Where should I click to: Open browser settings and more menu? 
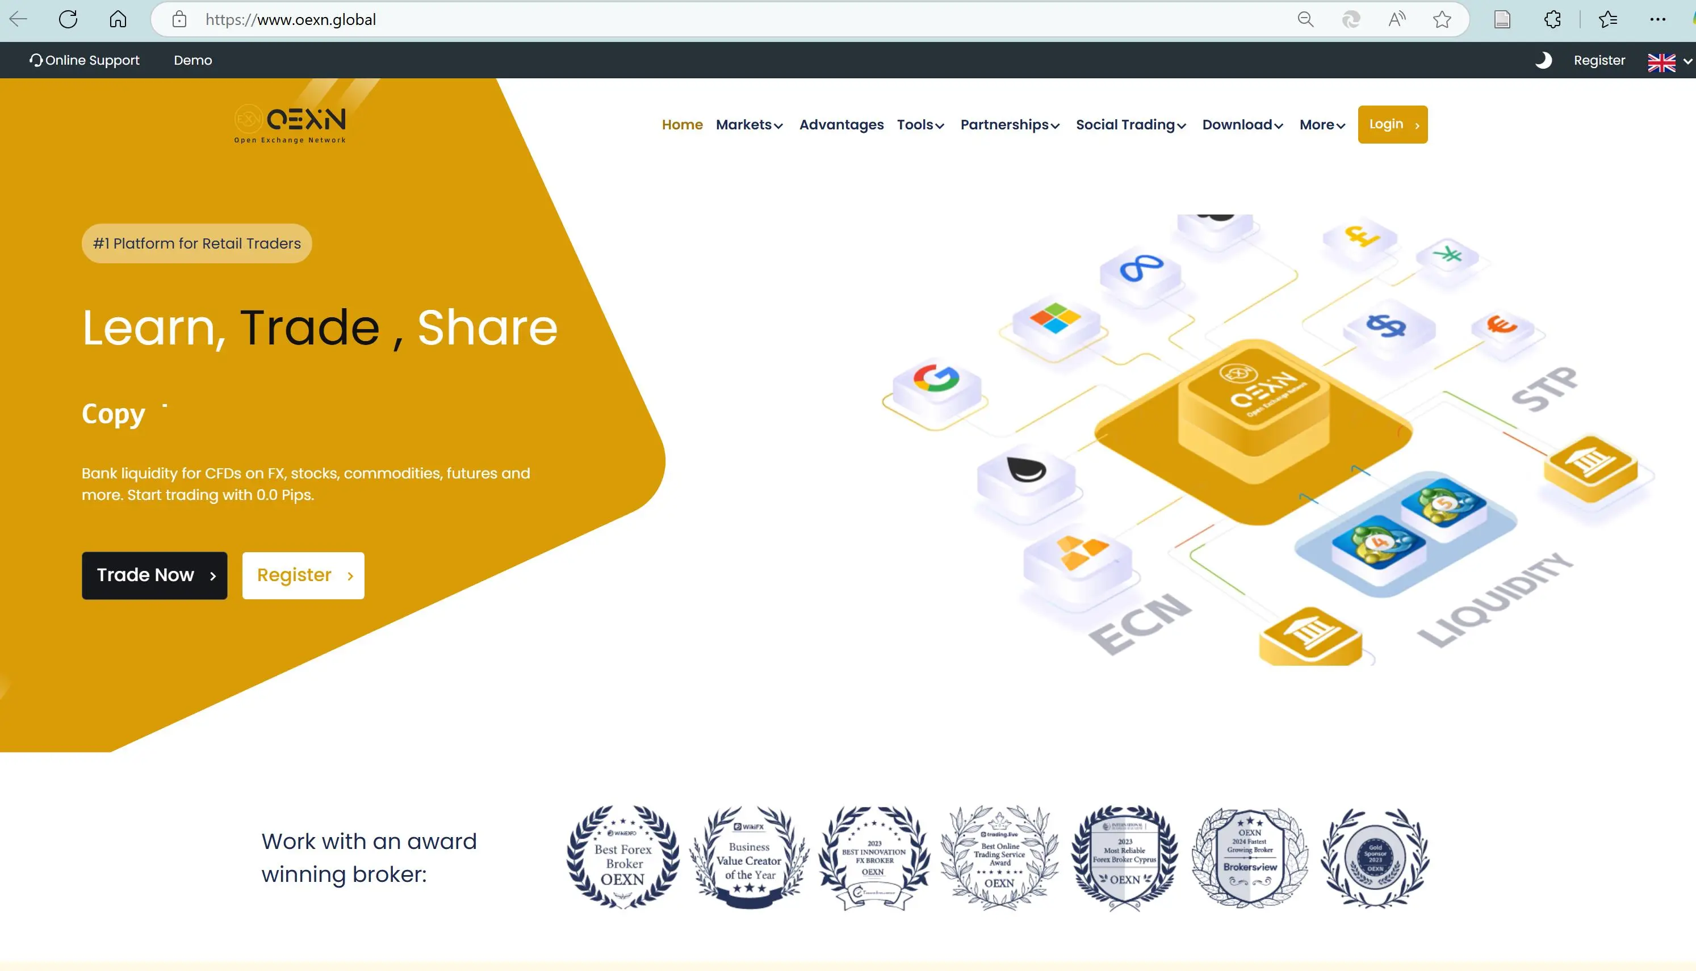[x=1658, y=19]
